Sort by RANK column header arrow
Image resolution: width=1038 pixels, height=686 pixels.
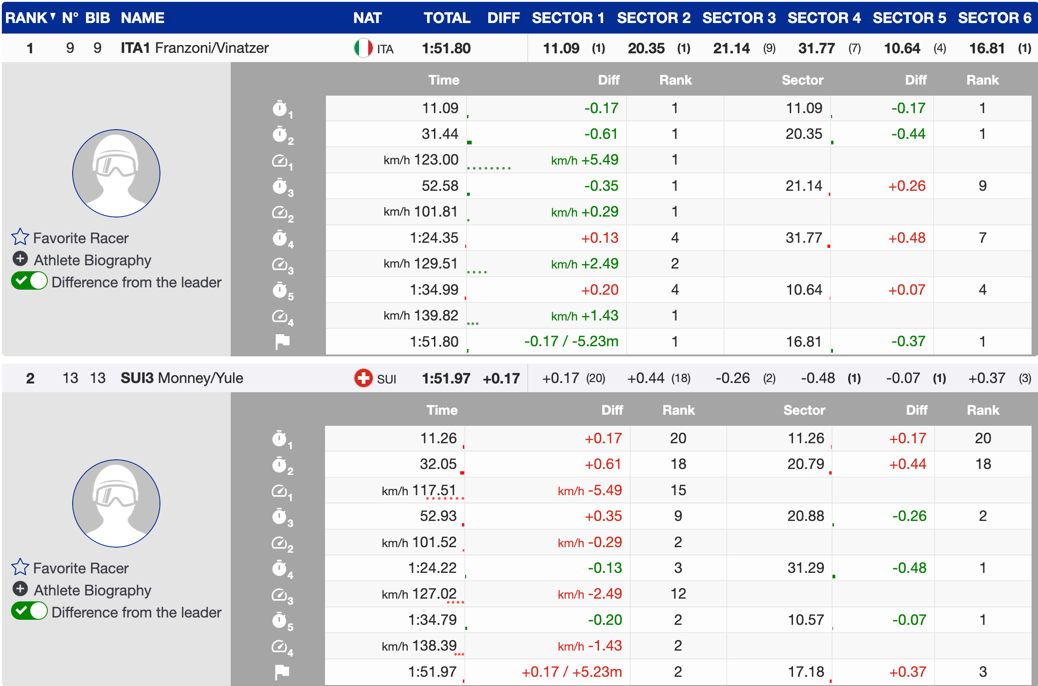point(53,17)
